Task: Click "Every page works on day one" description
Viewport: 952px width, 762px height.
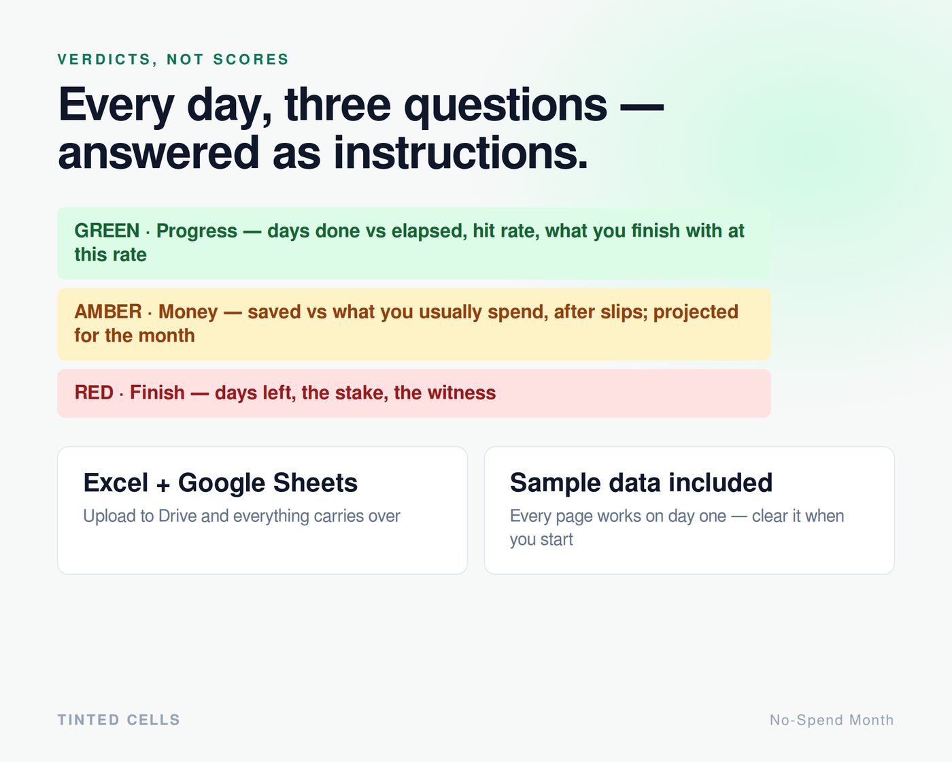Action: 618,516
